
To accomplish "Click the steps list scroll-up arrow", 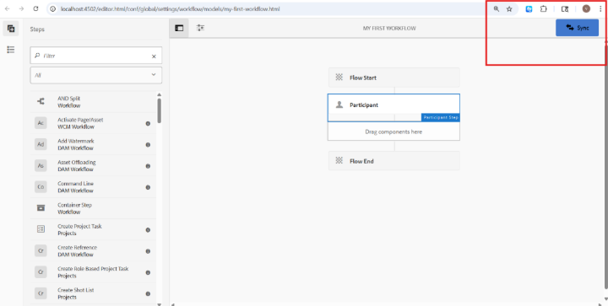I will tap(160, 94).
